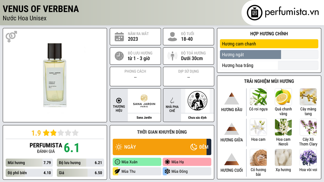324x182 pixels.
Task: Select the Cây màng tang note image
Action: click(308, 97)
